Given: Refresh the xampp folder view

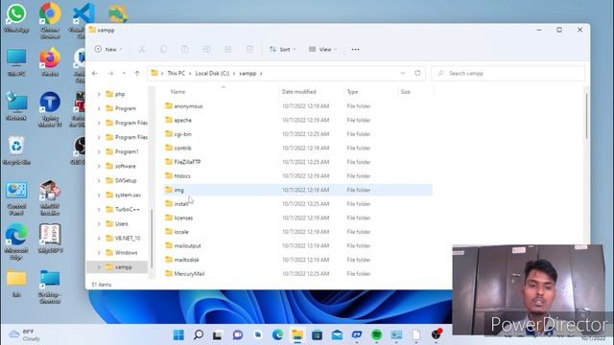Looking at the screenshot, I should 417,73.
